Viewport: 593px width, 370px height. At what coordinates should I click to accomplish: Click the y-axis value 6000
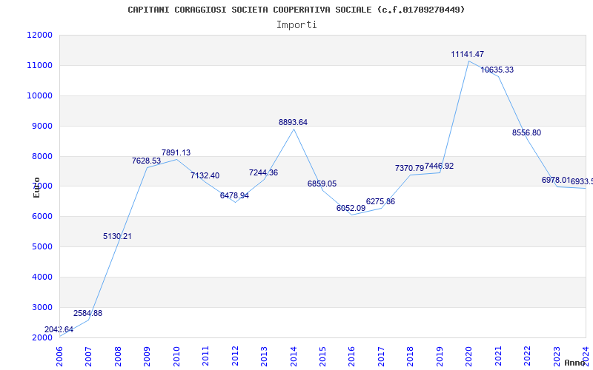coord(42,217)
